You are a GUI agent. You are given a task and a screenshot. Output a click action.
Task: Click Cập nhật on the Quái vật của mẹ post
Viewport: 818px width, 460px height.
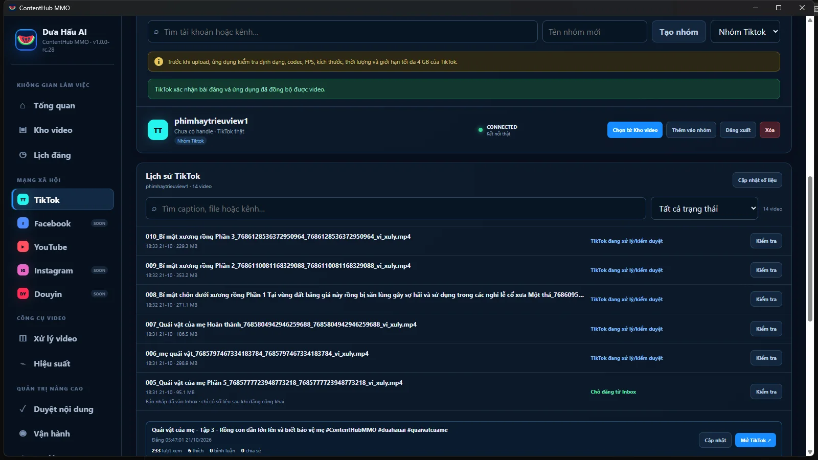click(715, 440)
